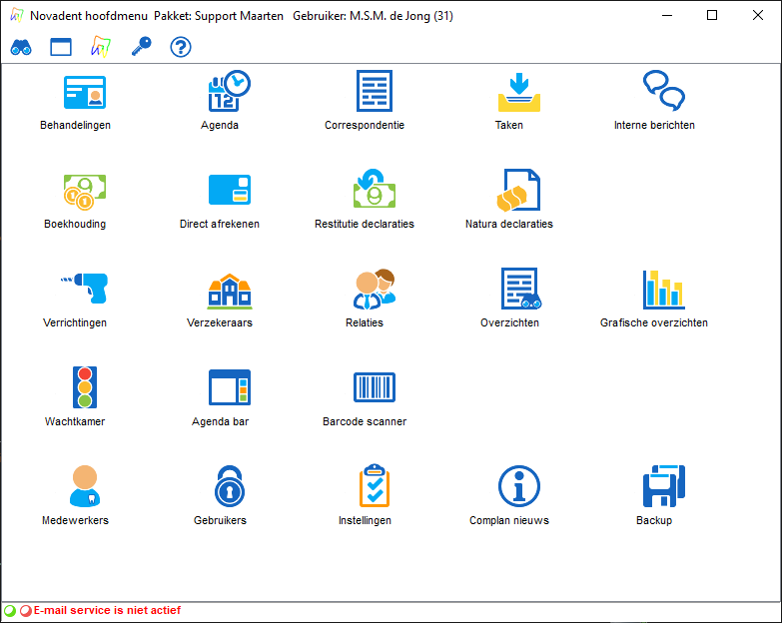
Task: Click the window toolbar icon
Action: tap(61, 47)
